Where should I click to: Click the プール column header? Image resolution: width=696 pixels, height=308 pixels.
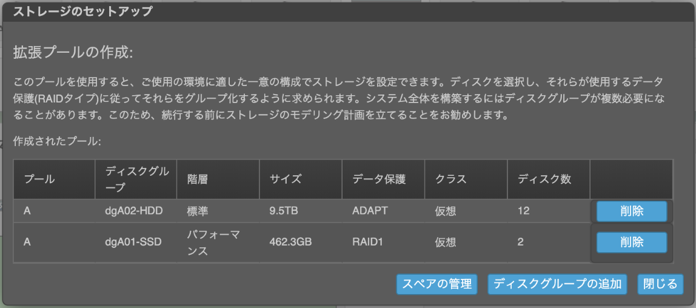pos(54,179)
